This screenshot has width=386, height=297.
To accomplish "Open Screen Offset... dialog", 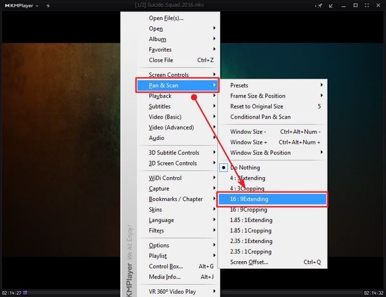I will pos(273,262).
